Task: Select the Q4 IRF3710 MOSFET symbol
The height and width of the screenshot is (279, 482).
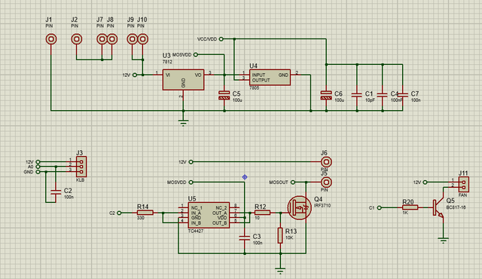Action: [x=299, y=208]
